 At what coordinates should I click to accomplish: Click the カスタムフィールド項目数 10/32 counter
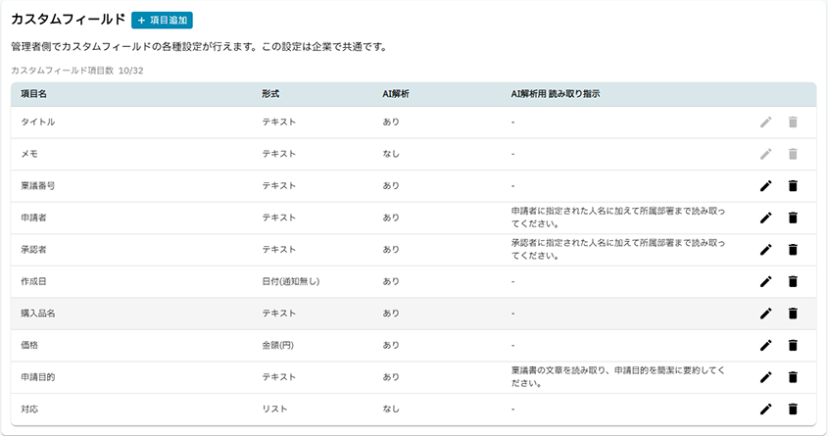(x=77, y=71)
